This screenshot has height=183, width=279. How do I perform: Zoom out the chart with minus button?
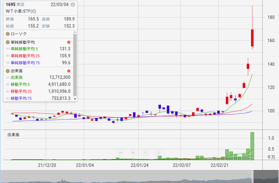pos(120,153)
